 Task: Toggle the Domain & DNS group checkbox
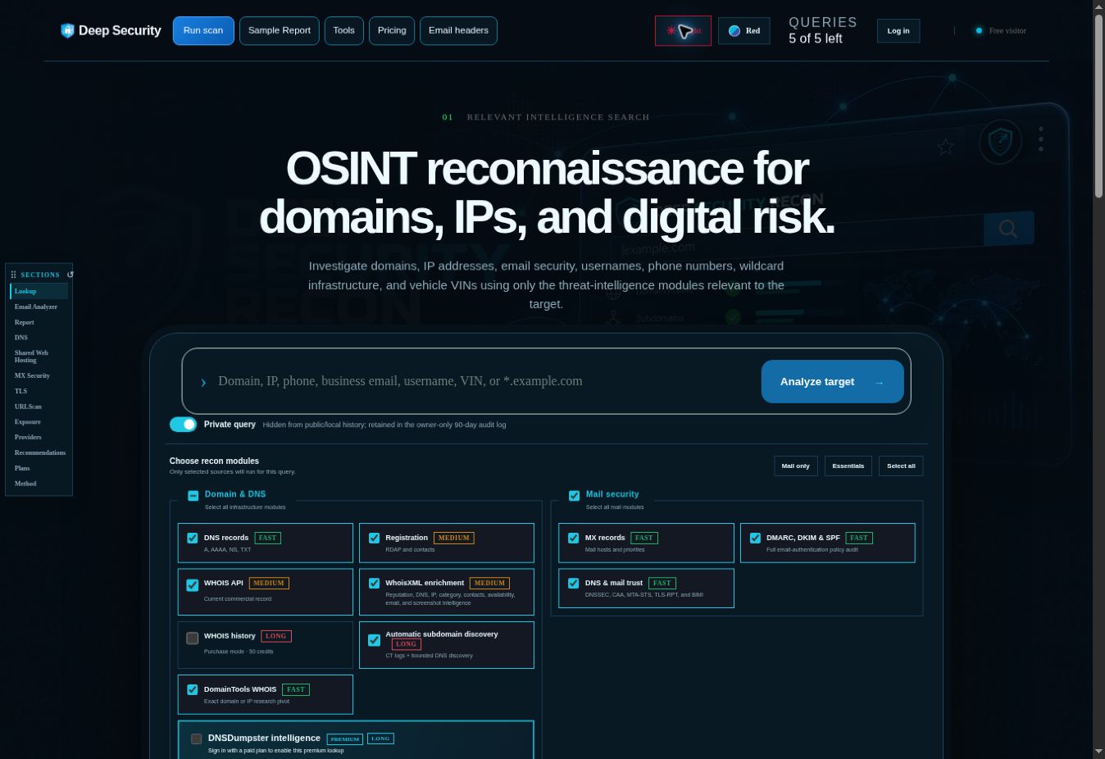193,495
